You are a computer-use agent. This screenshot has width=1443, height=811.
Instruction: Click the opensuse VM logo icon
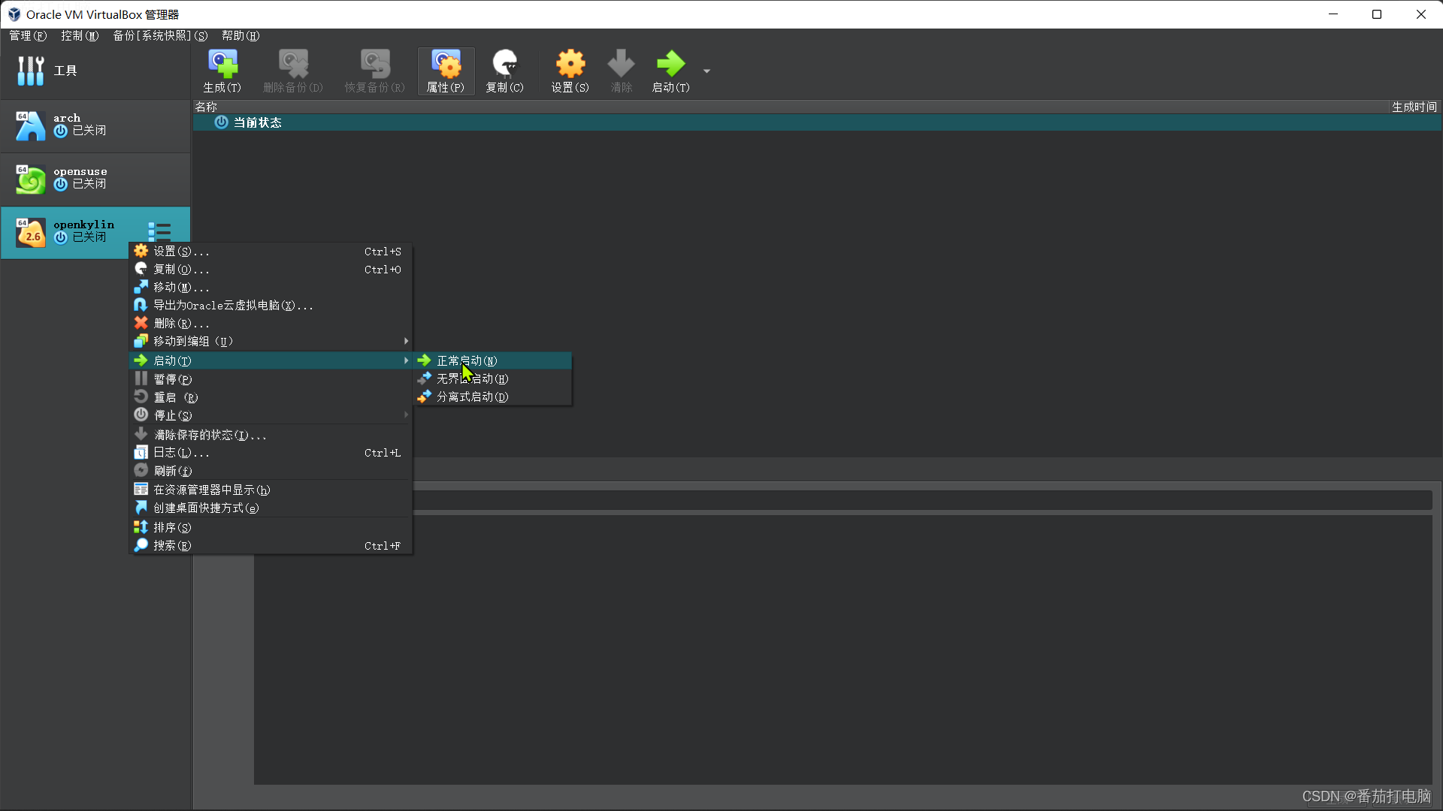(31, 179)
